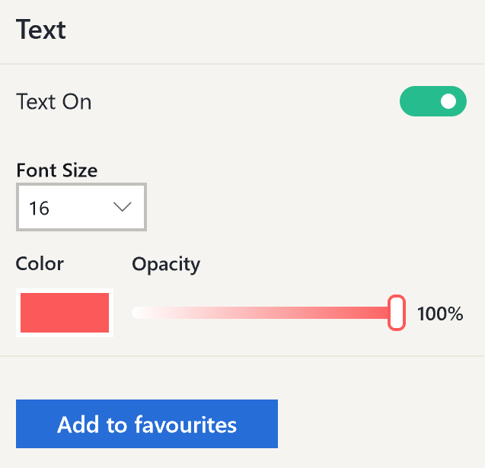Open the red text Color swatch
485x468 pixels.
pyautogui.click(x=65, y=313)
